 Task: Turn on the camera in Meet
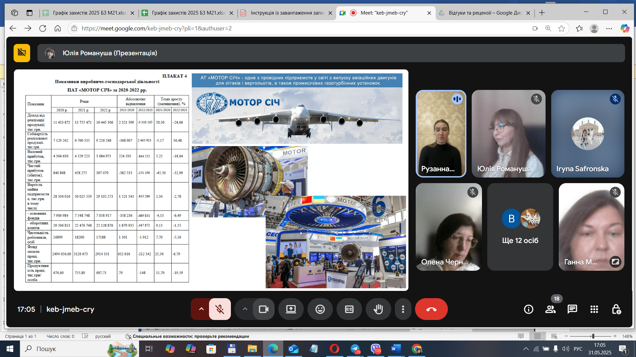(264, 309)
